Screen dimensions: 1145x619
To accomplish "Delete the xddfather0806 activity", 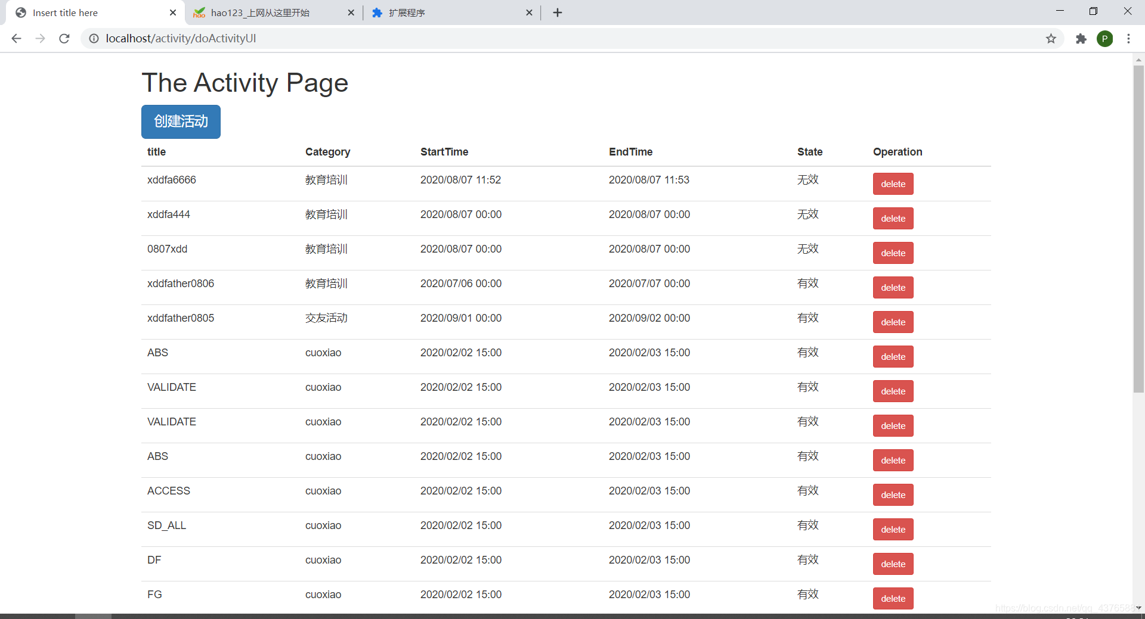I will point(893,287).
